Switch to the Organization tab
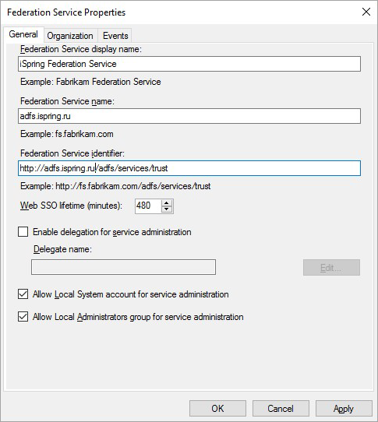The width and height of the screenshot is (378, 422). tap(70, 36)
